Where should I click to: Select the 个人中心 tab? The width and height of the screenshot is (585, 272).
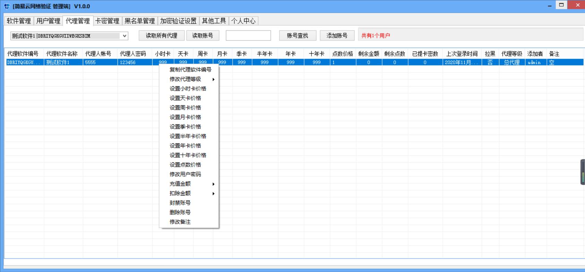tap(243, 21)
